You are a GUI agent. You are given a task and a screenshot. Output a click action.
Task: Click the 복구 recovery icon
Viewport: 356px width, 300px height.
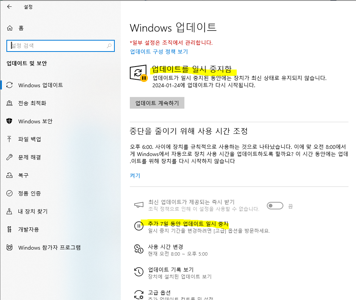pos(9,175)
